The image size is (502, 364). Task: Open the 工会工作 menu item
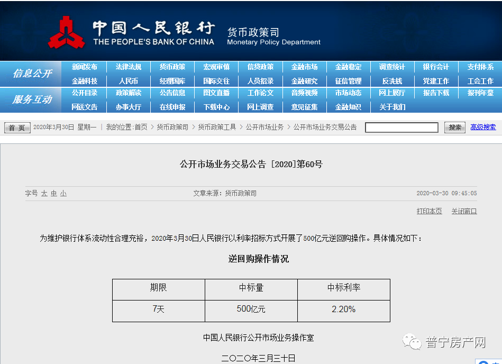[480, 81]
